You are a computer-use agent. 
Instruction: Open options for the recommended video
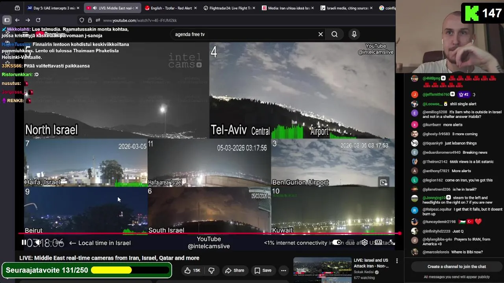[x=397, y=261]
